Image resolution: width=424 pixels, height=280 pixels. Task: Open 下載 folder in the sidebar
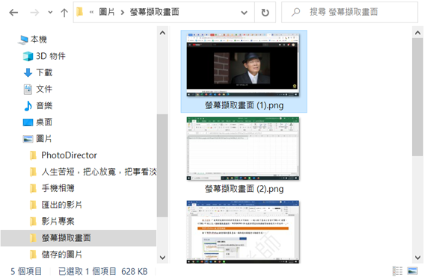(44, 72)
